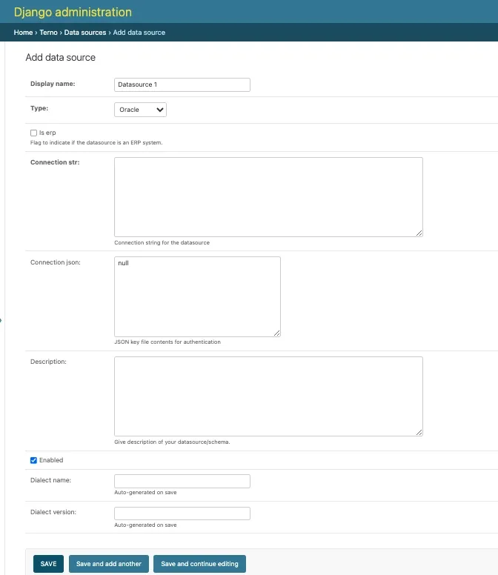This screenshot has height=575, width=498.
Task: Click the Description box resize handle
Action: pos(419,432)
